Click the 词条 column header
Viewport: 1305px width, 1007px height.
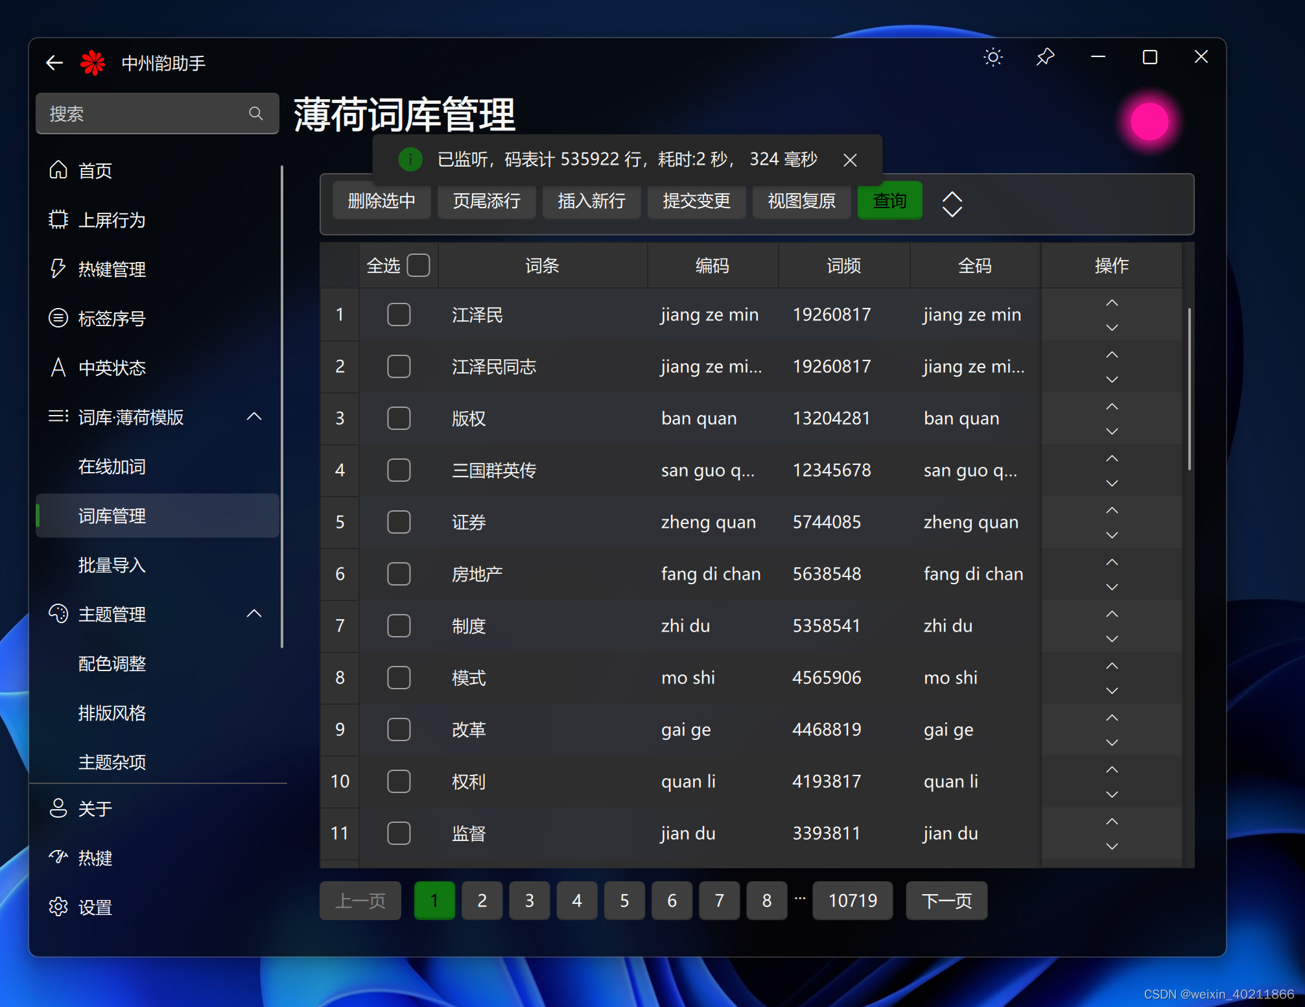[542, 265]
